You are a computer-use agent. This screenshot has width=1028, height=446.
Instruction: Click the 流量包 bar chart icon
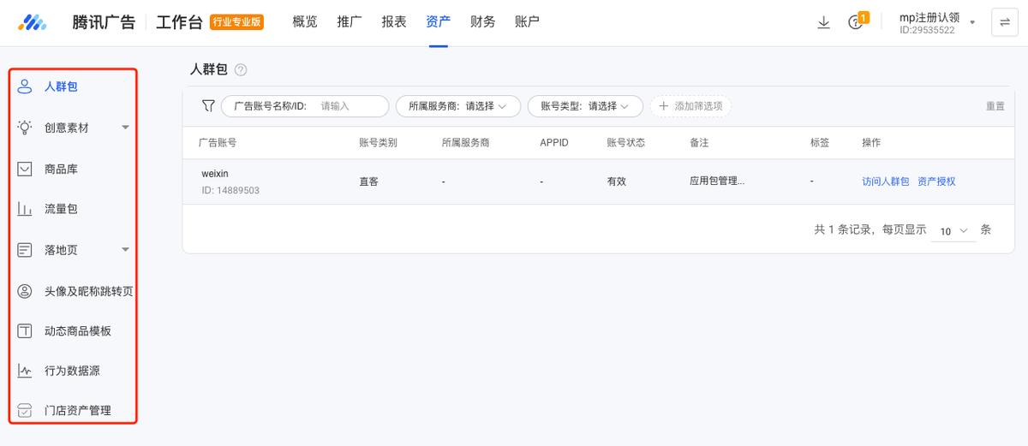[25, 209]
